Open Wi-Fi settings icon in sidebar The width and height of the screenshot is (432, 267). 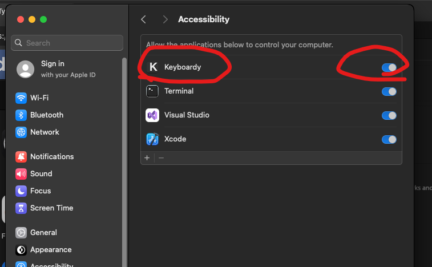pos(21,98)
